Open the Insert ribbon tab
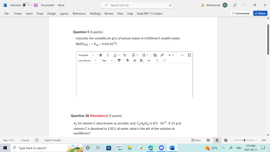 (29, 13)
